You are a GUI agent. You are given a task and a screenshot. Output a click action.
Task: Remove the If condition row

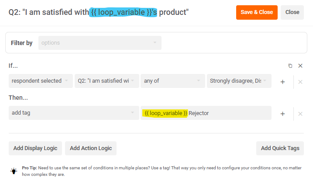coord(300,81)
